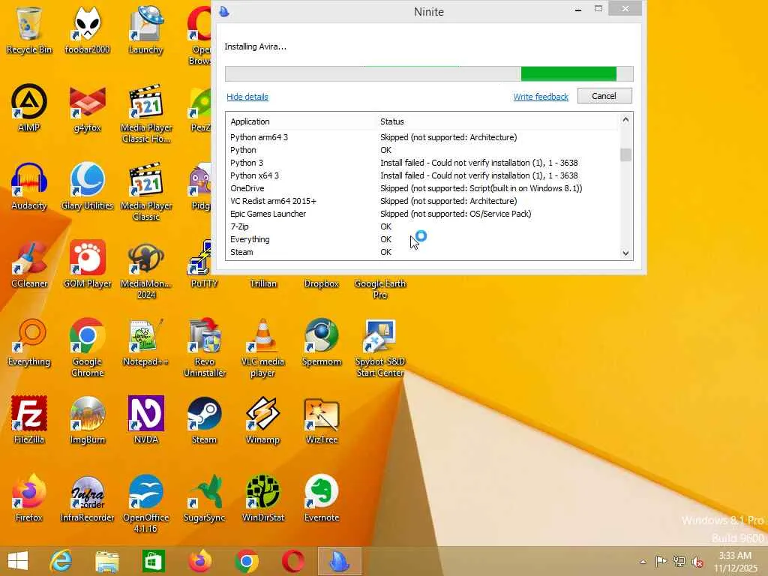
Task: Open the SugarSync desktop shortcut
Action: 204,498
